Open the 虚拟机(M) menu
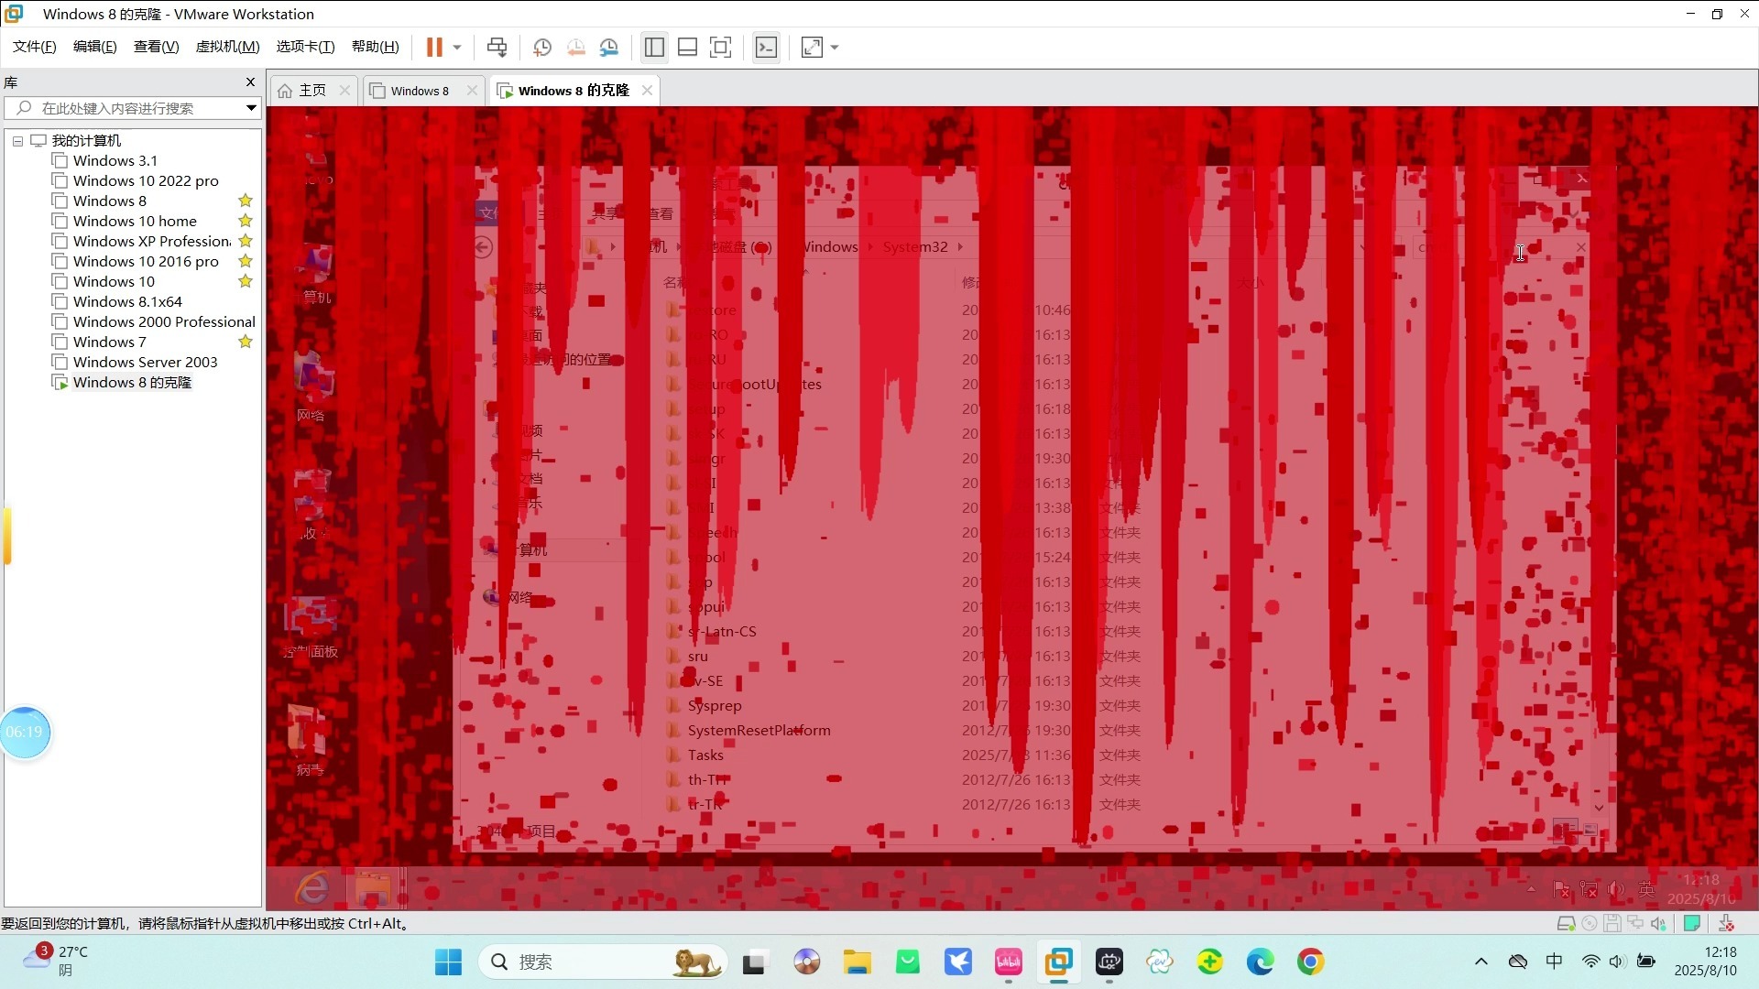Screen dimensions: 1759x989 pyautogui.click(x=227, y=47)
